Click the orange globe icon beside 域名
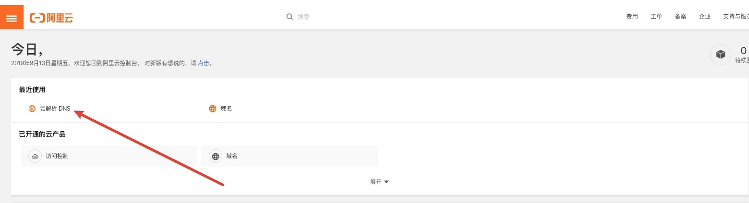The width and height of the screenshot is (749, 203). [x=213, y=109]
